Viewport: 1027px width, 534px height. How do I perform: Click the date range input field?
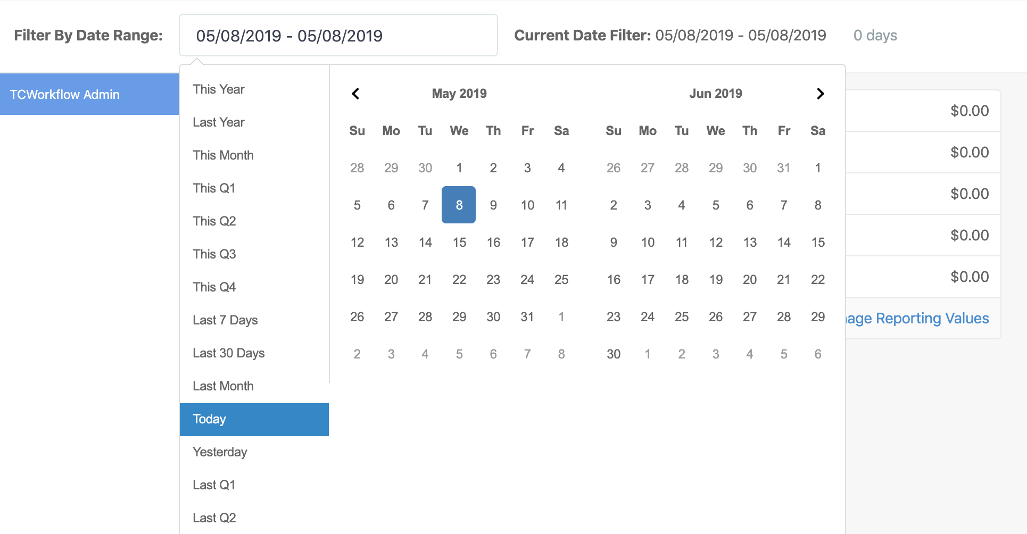tap(338, 35)
